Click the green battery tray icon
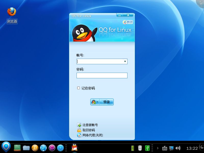 tap(133, 148)
